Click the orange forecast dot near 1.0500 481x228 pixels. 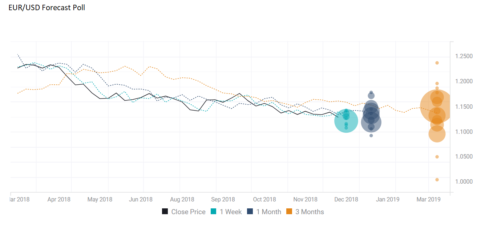click(437, 157)
